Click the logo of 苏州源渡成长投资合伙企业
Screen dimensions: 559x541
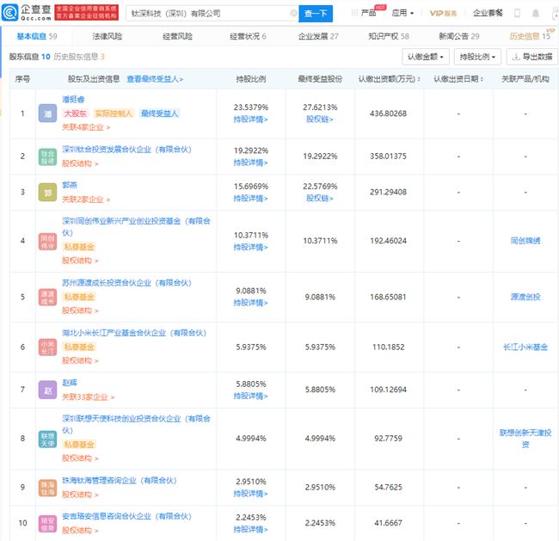coord(47,297)
